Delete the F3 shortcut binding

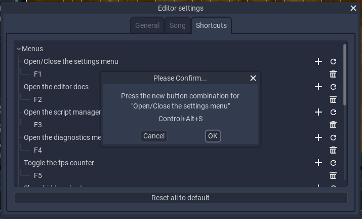(x=333, y=125)
